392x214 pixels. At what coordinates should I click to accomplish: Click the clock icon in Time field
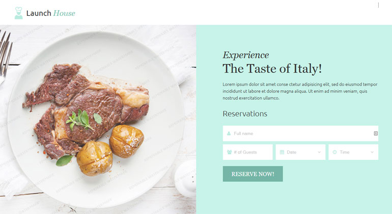pyautogui.click(x=334, y=152)
